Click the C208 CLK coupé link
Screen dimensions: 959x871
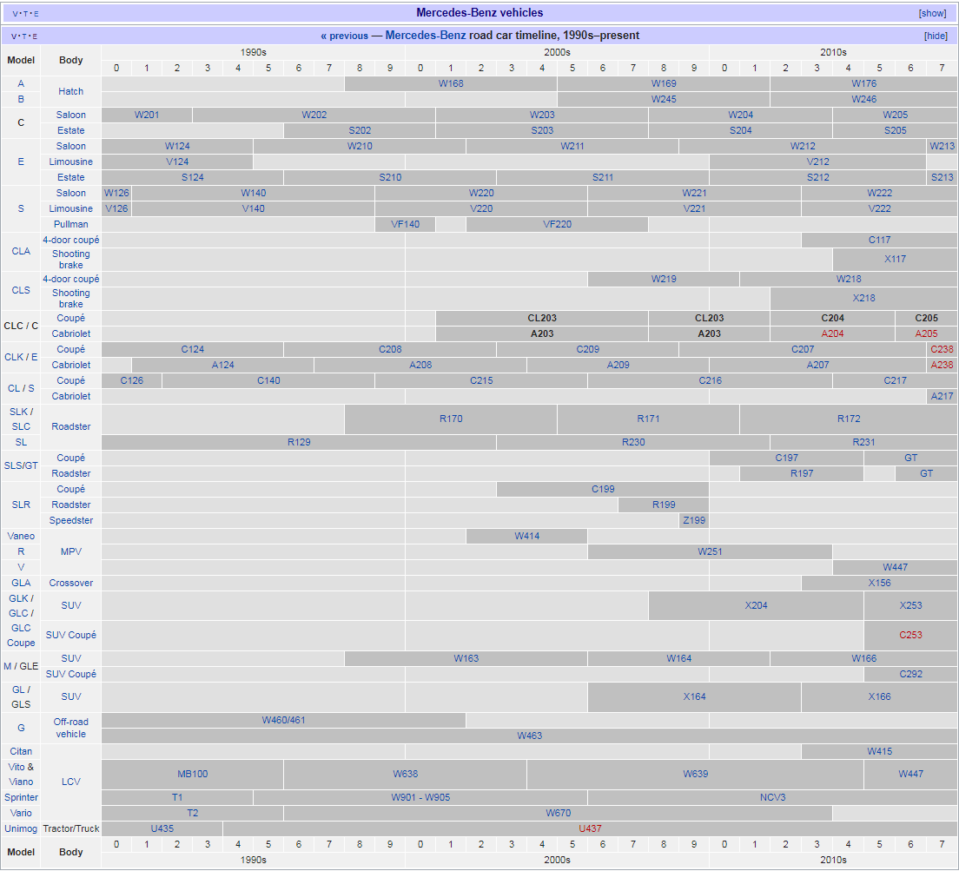point(390,349)
